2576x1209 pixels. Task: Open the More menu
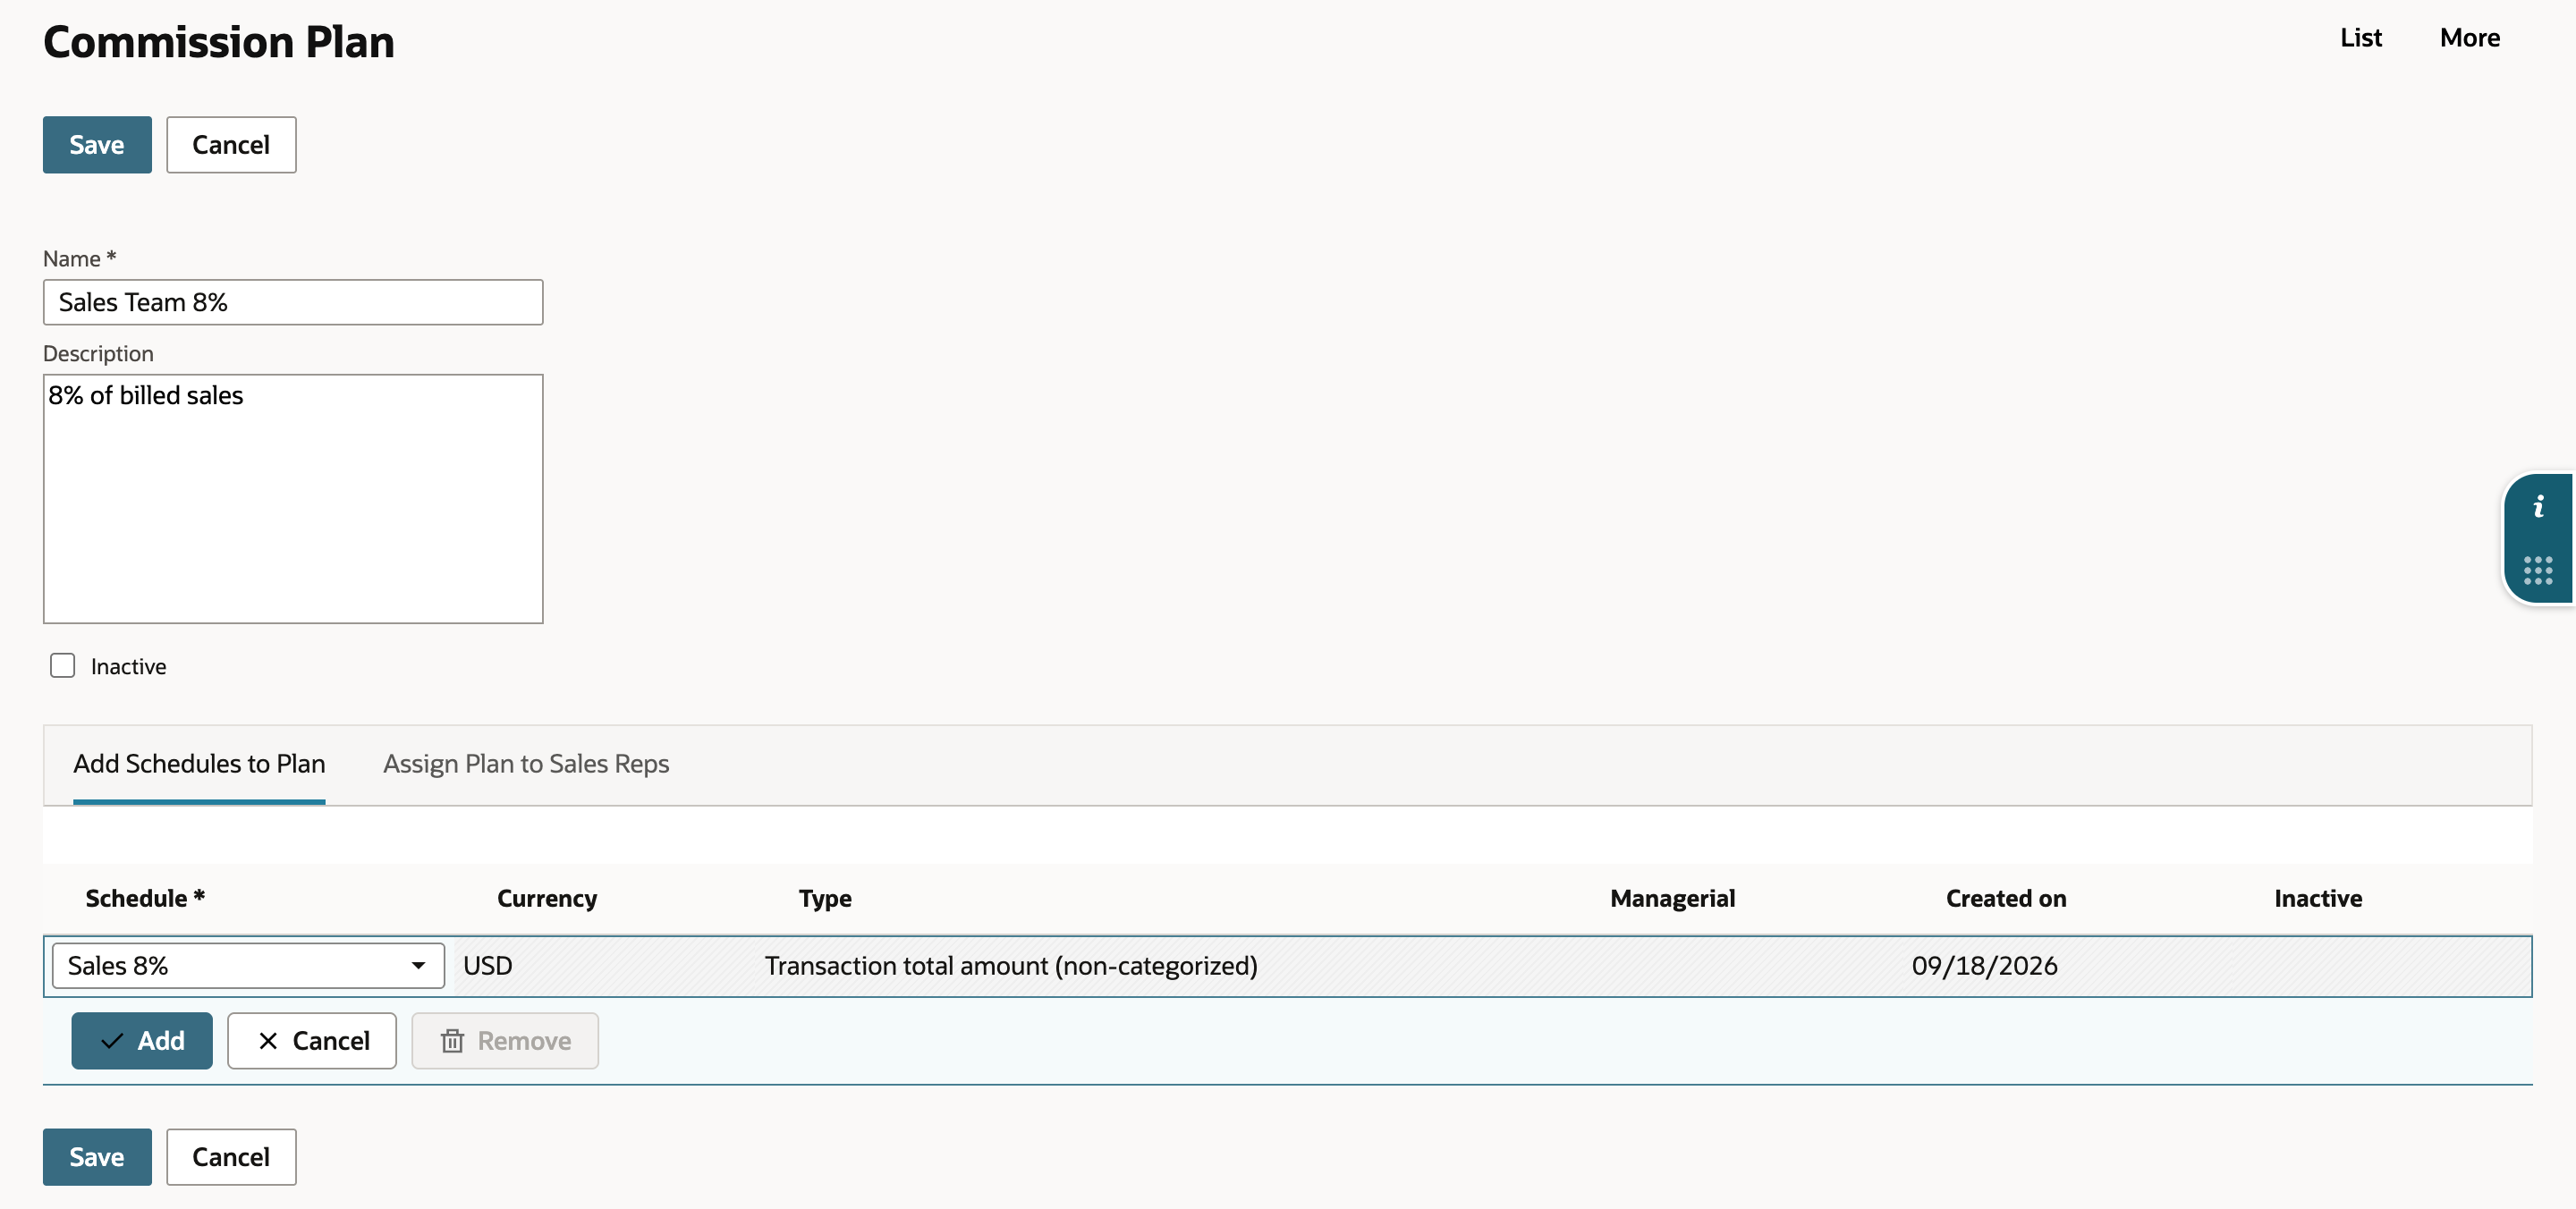(x=2469, y=38)
